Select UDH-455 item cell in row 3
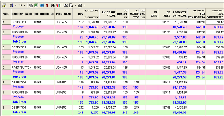This screenshot has height=116, width=224. click(x=64, y=47)
